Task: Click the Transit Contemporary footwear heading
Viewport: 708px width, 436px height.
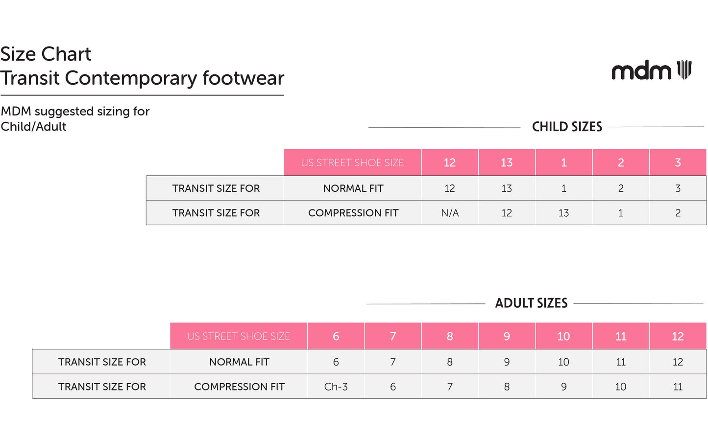Action: click(x=142, y=78)
